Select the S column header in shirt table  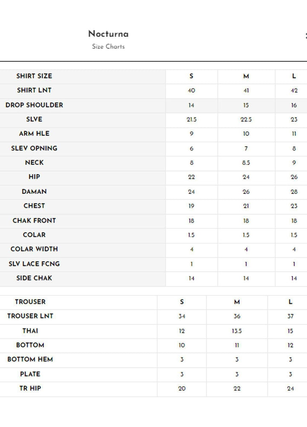(191, 76)
